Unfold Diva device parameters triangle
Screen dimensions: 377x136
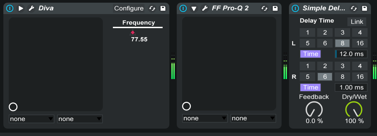tap(21, 8)
